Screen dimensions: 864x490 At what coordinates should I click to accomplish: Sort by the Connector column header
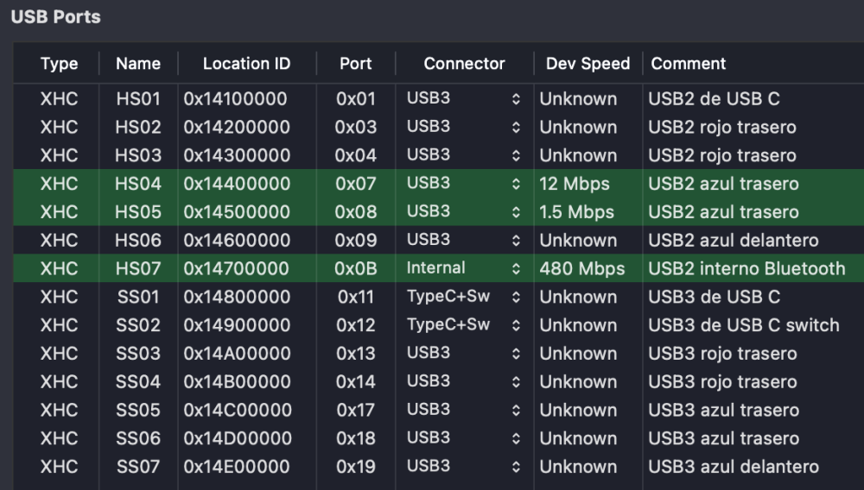click(x=464, y=64)
